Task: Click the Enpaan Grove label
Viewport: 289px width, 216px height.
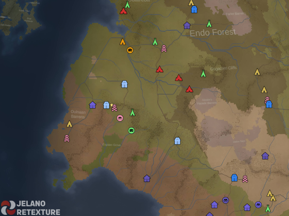Action: (x=112, y=145)
